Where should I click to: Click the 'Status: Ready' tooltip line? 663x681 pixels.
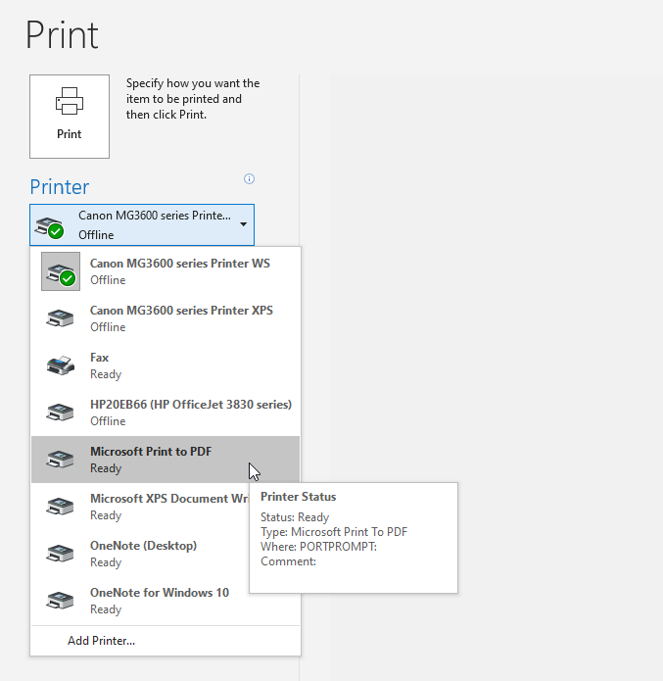(x=295, y=517)
